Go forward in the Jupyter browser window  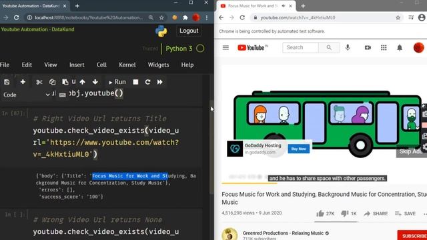[x=6, y=18]
